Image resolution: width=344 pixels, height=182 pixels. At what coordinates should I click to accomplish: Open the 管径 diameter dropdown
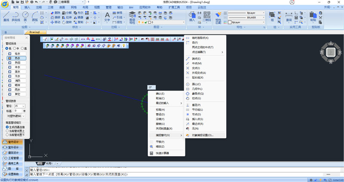(x=23, y=106)
